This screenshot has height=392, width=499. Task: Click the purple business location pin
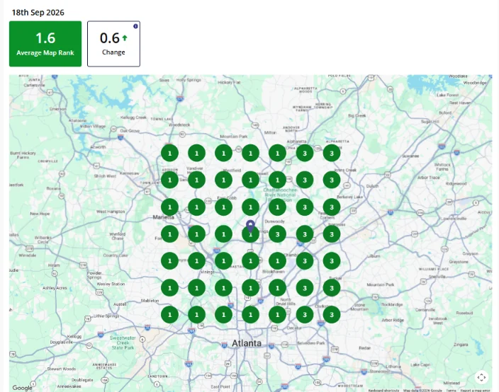[250, 226]
